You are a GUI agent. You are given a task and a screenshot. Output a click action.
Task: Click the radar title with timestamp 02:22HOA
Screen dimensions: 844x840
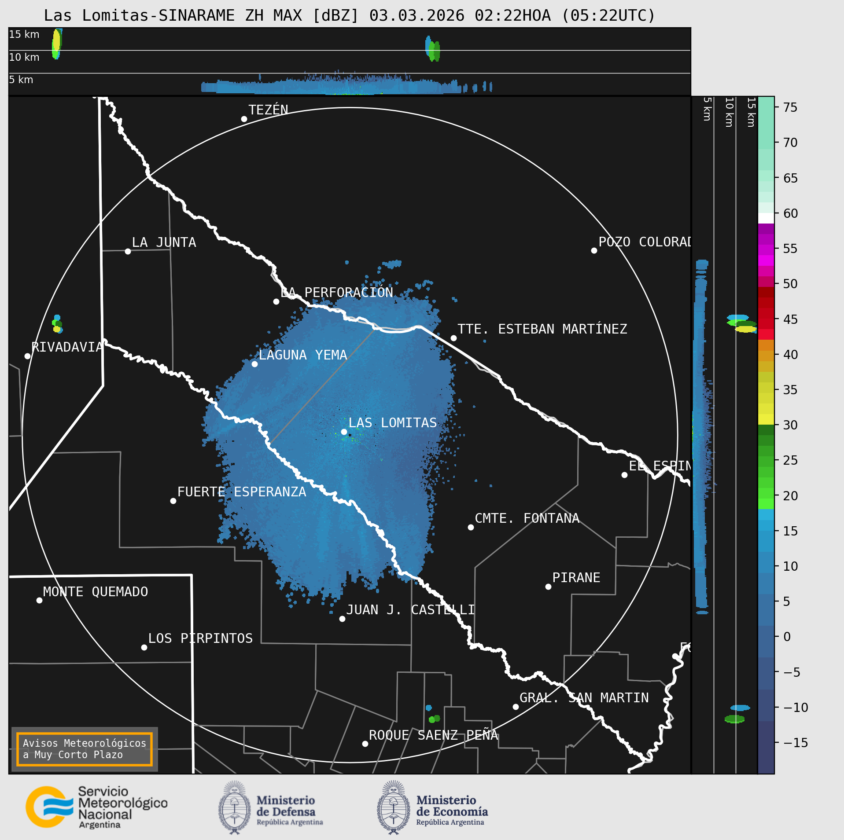(350, 15)
